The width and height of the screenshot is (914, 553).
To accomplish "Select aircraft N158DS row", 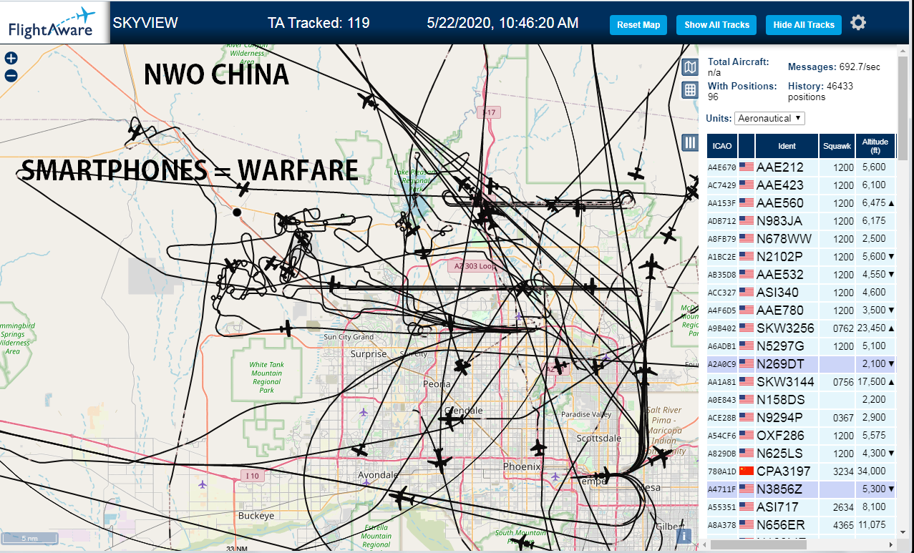I will click(x=802, y=400).
